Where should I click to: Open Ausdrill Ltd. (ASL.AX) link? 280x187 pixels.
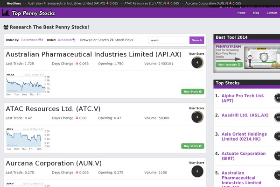[x=245, y=115]
